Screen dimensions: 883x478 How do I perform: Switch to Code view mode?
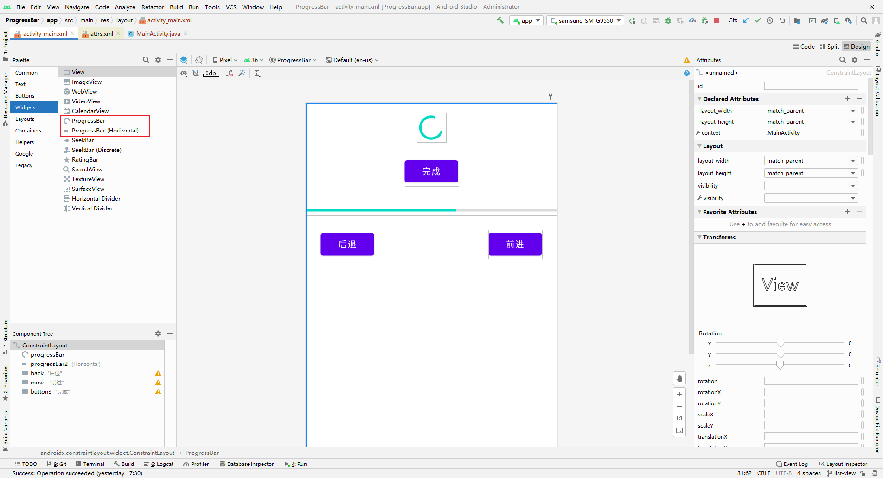(804, 46)
